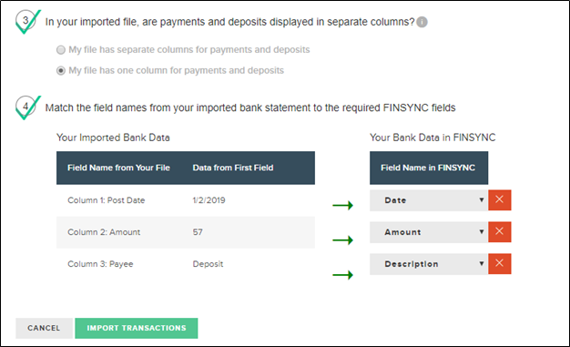Screen dimensions: 570x347
Task: Open the Amount field dropdown
Action: [x=429, y=232]
